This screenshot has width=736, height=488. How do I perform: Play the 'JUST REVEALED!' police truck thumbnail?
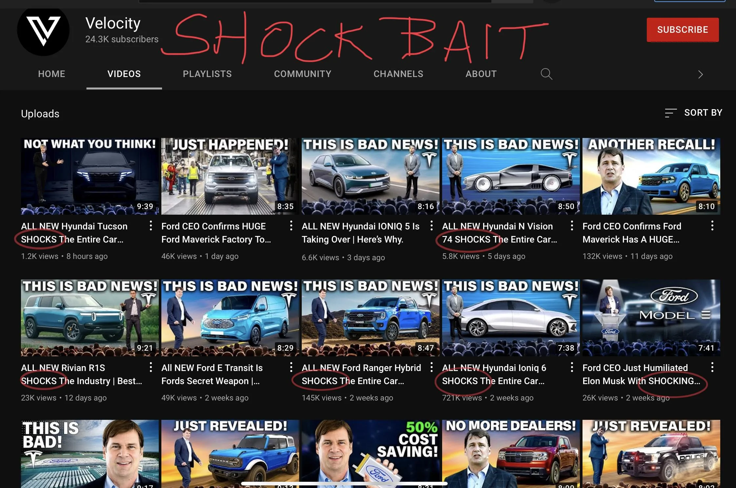(x=651, y=454)
